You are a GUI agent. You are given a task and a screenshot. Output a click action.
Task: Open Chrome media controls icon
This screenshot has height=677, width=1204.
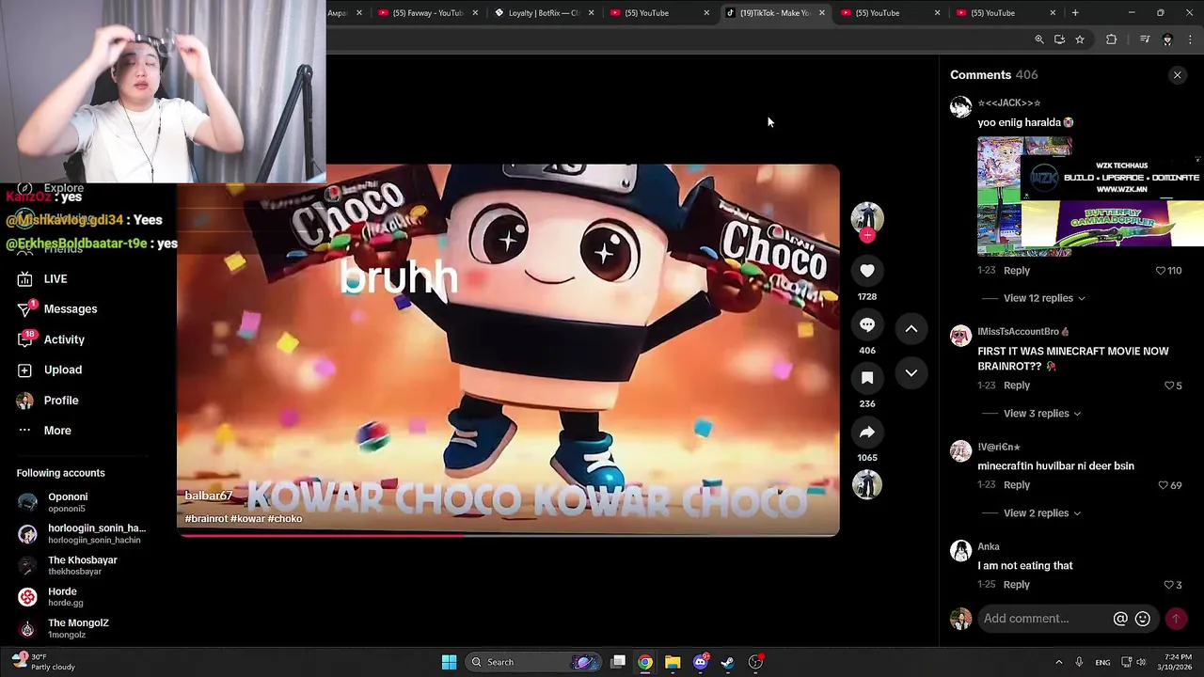(x=1145, y=39)
